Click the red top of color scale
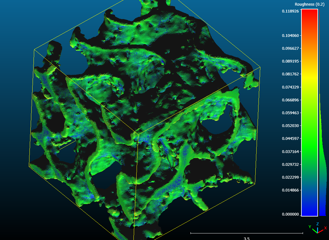Screen dimensions: 329x240 point(309,14)
